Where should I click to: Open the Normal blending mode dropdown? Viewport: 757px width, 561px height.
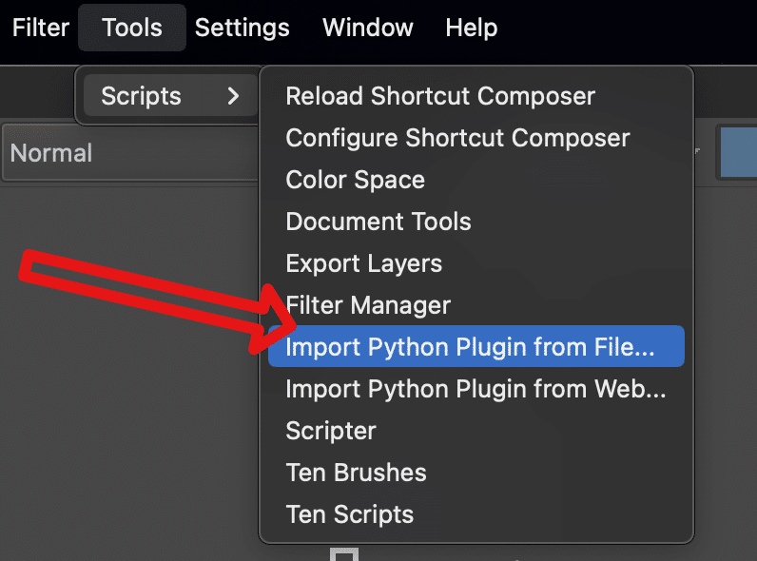(130, 152)
